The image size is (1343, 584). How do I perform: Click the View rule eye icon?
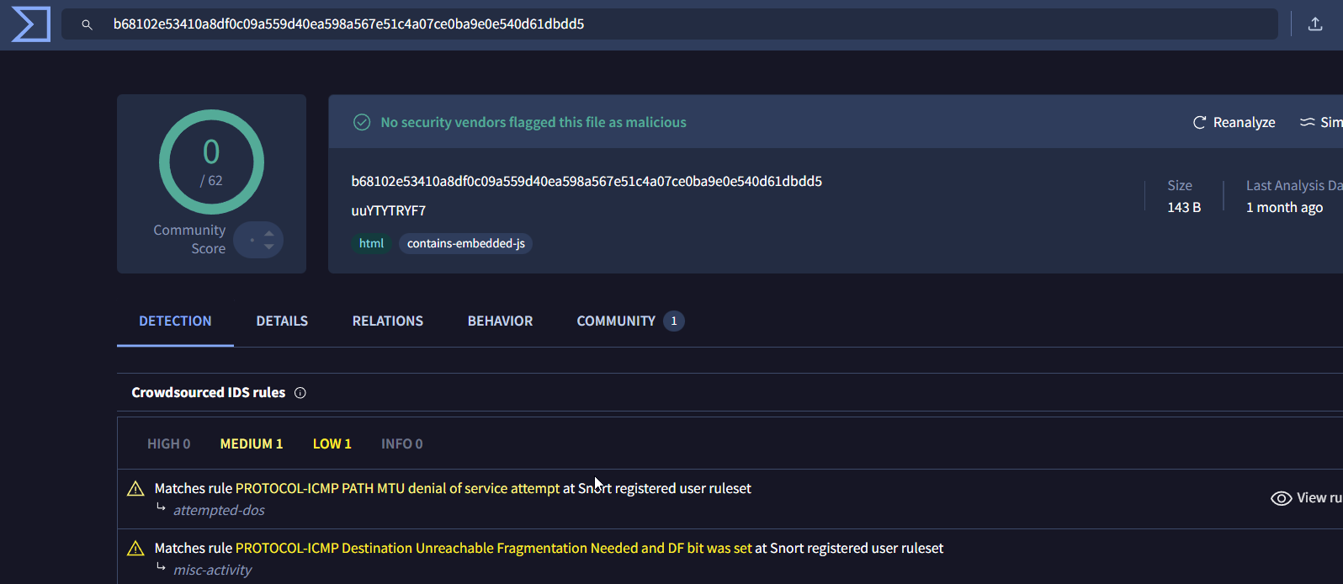pos(1281,498)
